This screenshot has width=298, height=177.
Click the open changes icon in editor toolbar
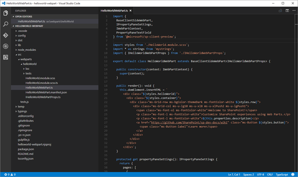pyautogui.click(x=280, y=11)
